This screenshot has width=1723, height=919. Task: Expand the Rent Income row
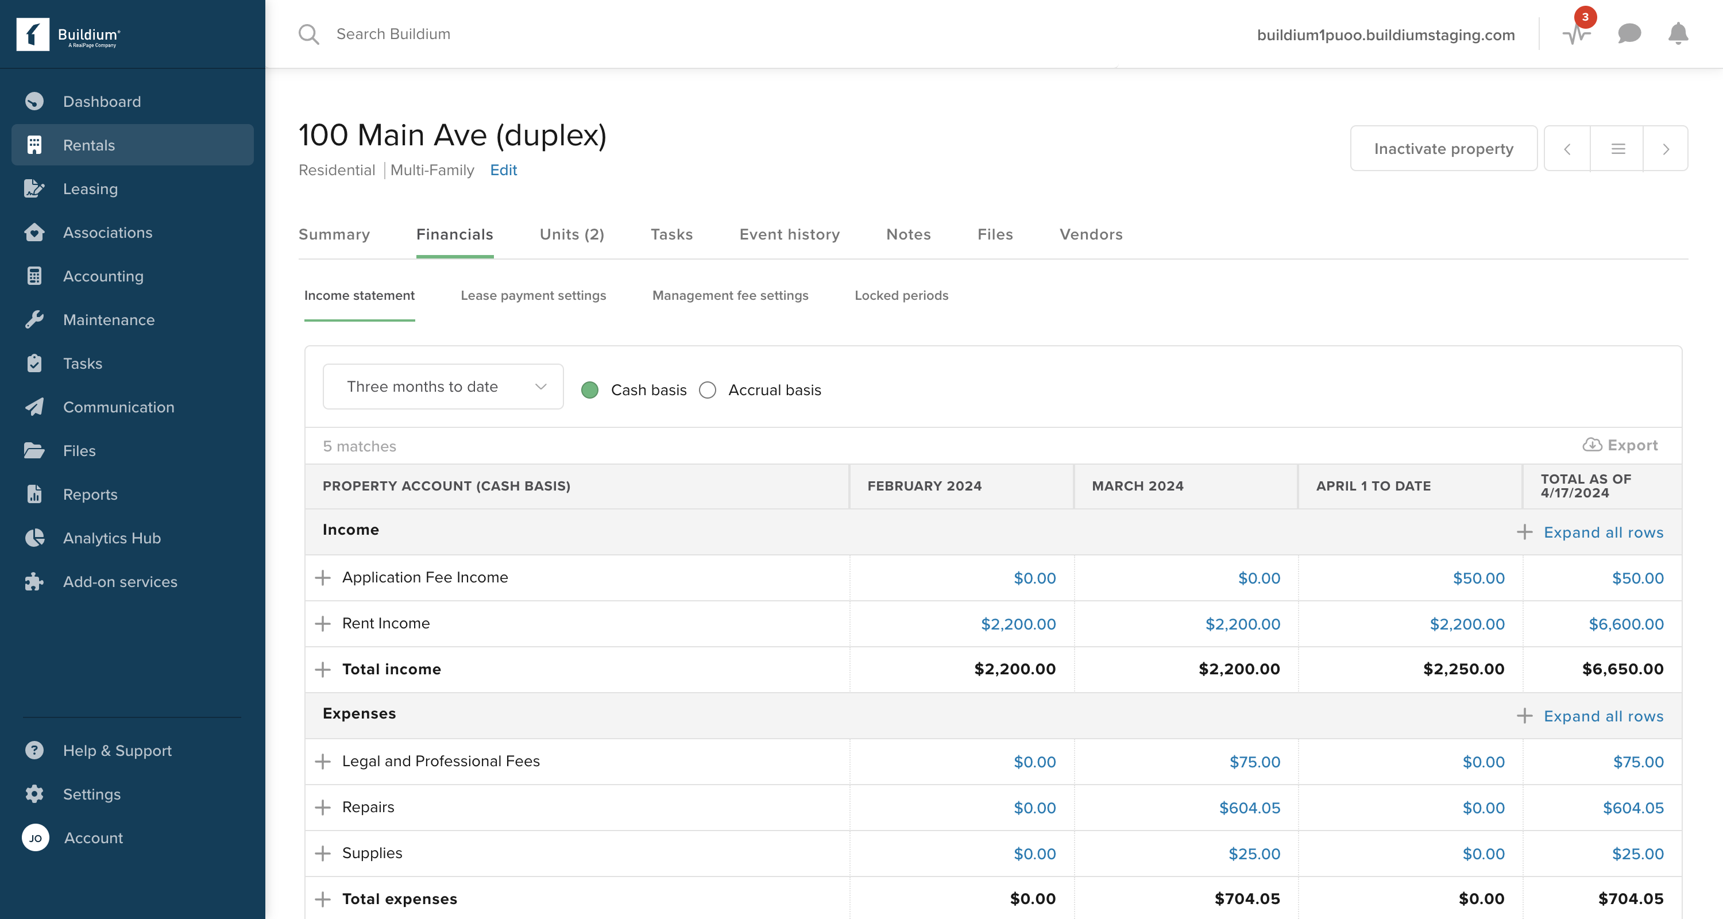[323, 623]
